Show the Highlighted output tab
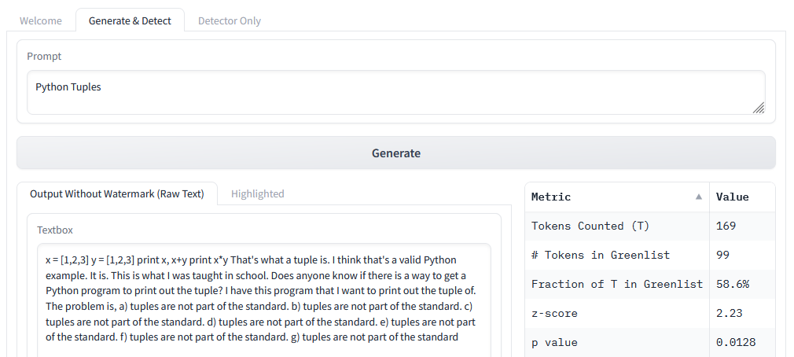This screenshot has width=794, height=357. [x=257, y=193]
